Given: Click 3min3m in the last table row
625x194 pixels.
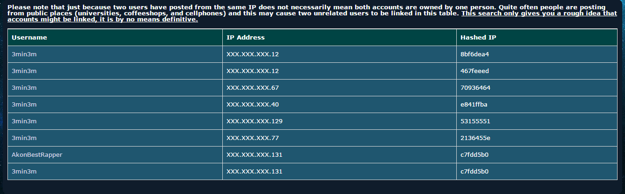Looking at the screenshot, I should (x=24, y=171).
